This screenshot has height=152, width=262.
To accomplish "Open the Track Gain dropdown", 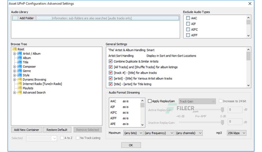I will [x=197, y=101].
